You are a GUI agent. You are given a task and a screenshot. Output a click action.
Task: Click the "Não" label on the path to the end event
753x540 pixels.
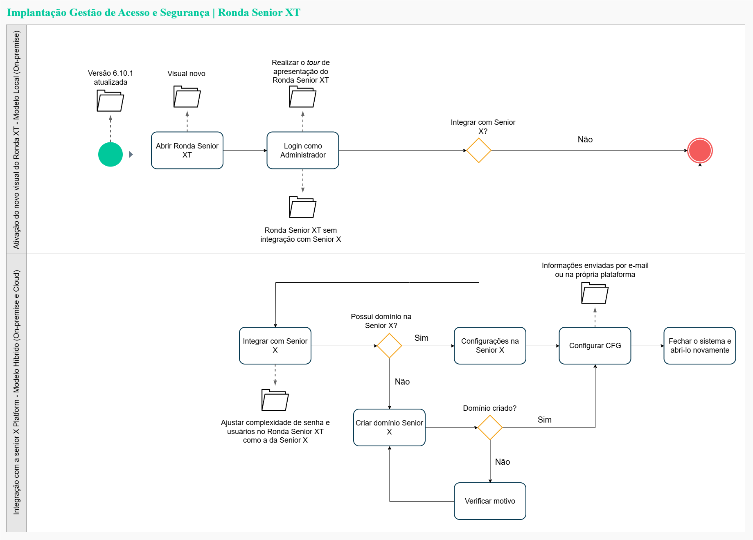point(585,139)
